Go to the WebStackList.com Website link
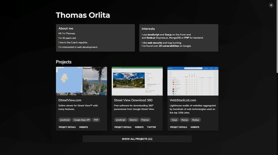The width and height of the screenshot is (278, 155). pyautogui.click(x=195, y=127)
